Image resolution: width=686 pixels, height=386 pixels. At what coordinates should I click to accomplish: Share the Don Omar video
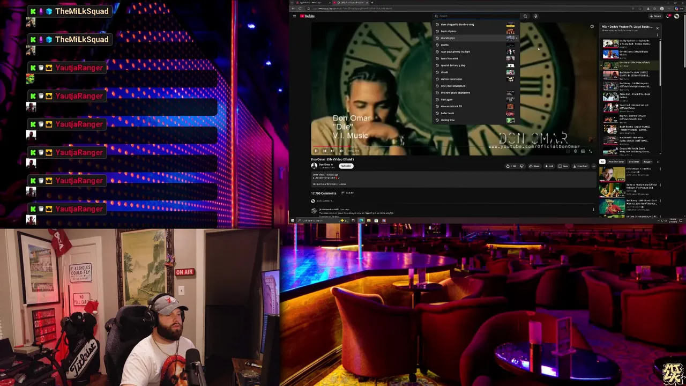[534, 166]
